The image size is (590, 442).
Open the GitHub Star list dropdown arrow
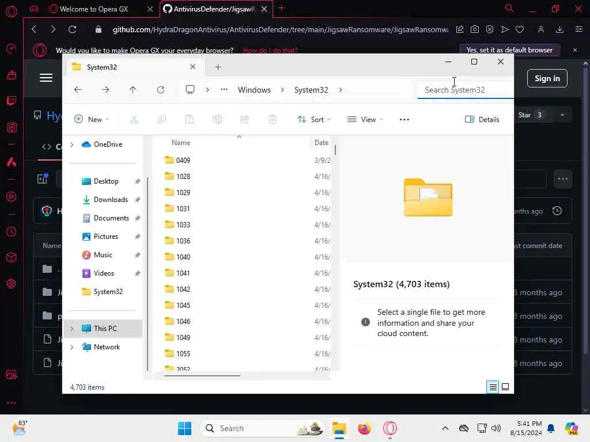562,115
